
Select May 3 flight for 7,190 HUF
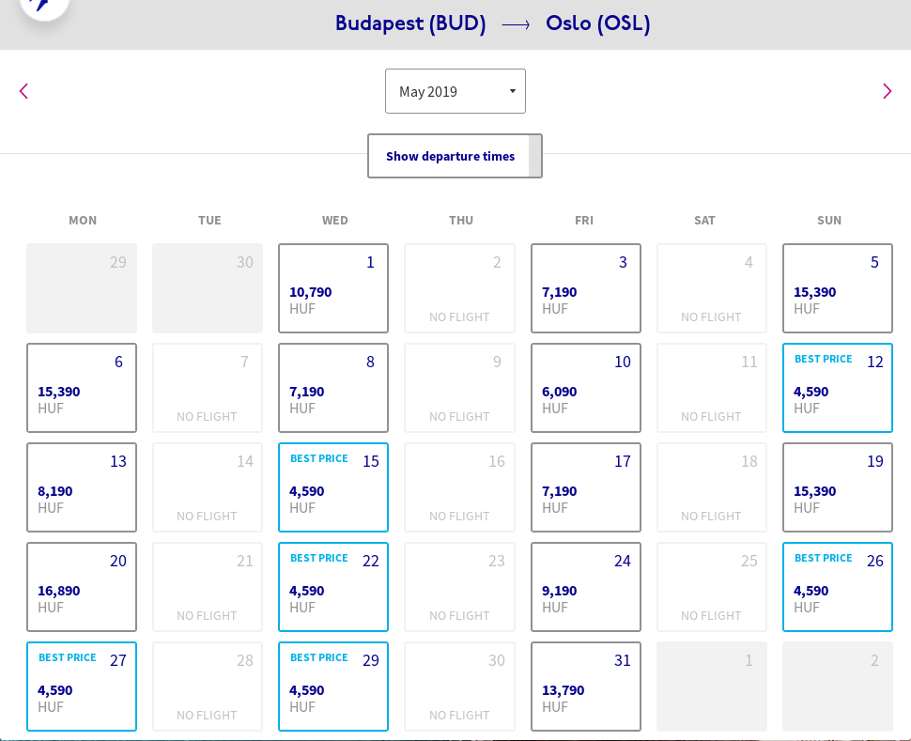click(585, 288)
